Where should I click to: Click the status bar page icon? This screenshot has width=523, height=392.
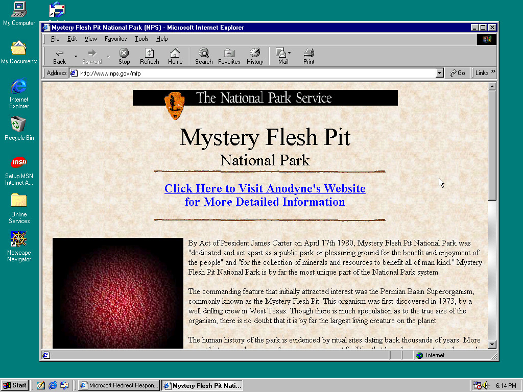click(x=46, y=355)
